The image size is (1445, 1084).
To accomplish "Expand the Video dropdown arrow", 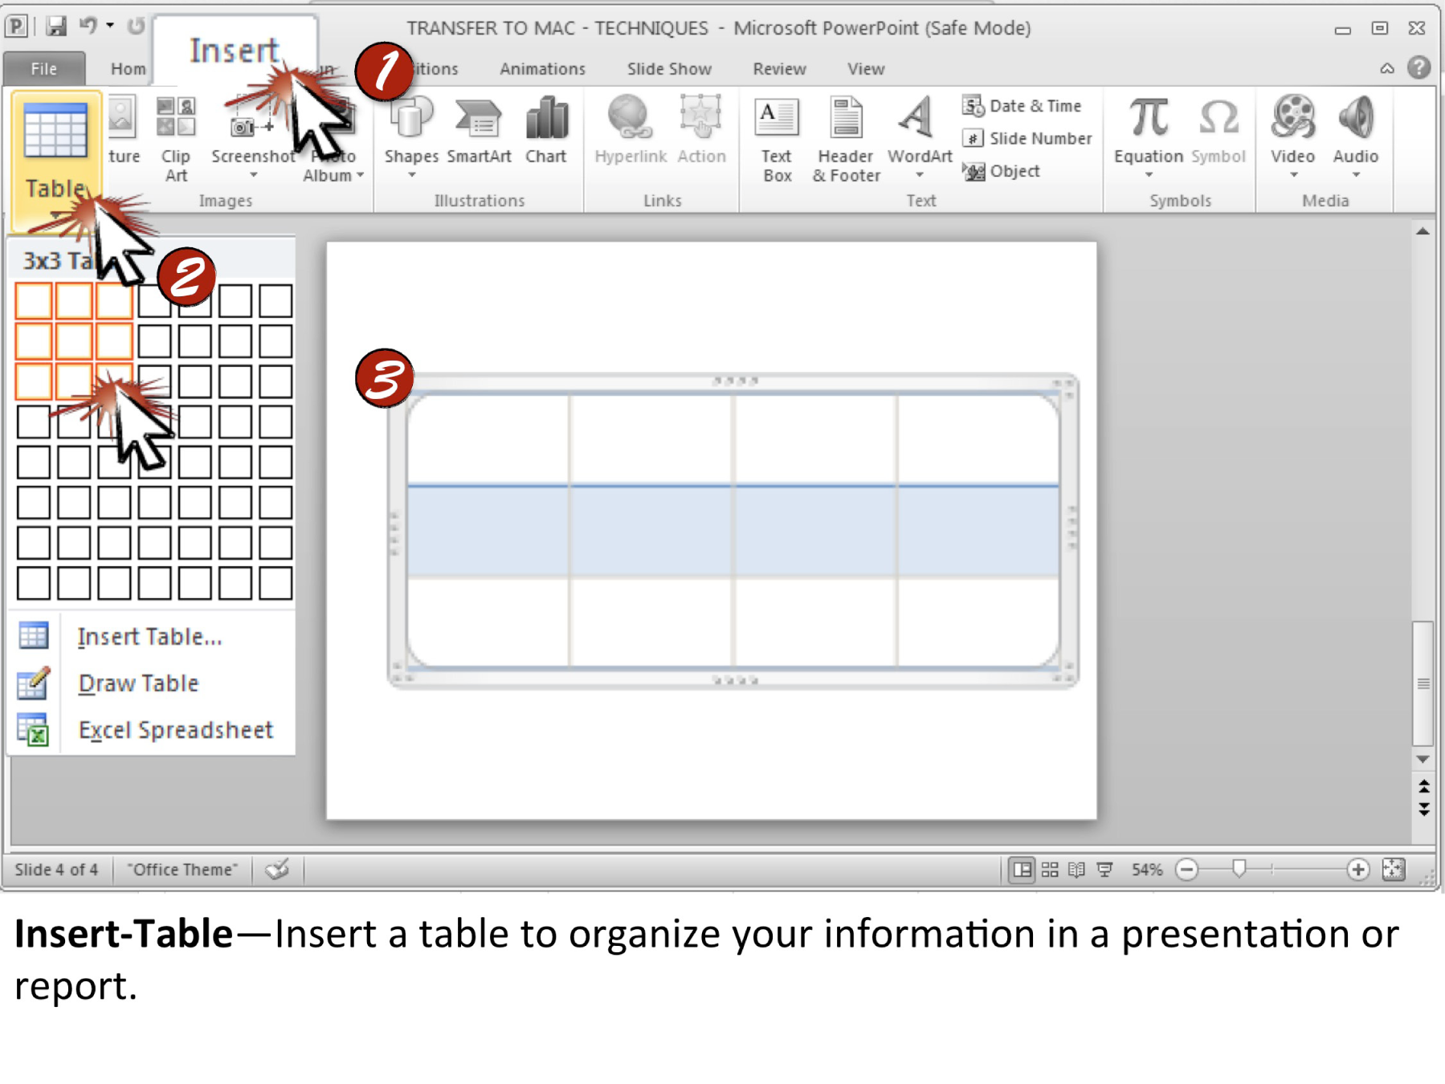I will coord(1293,175).
